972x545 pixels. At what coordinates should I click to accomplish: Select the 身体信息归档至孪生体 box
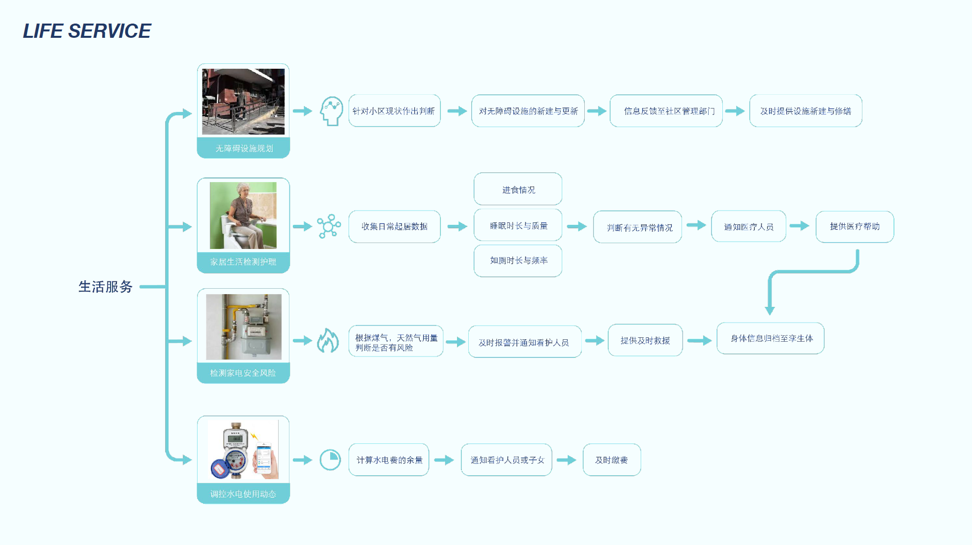[771, 338]
